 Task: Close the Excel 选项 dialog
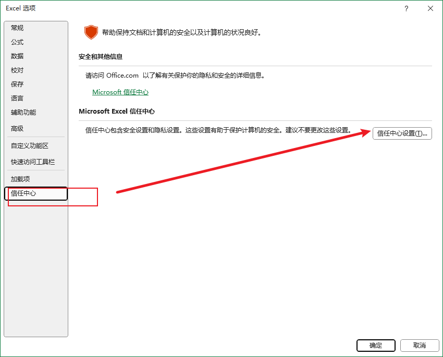tap(430, 8)
